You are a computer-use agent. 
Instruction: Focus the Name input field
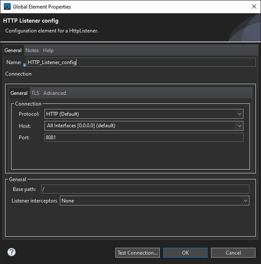pos(141,62)
